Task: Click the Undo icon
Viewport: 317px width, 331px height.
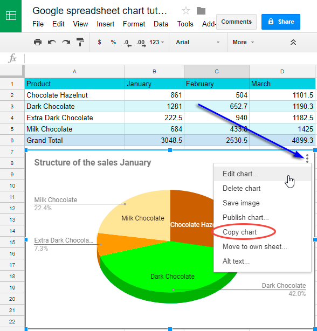Action: pos(52,42)
